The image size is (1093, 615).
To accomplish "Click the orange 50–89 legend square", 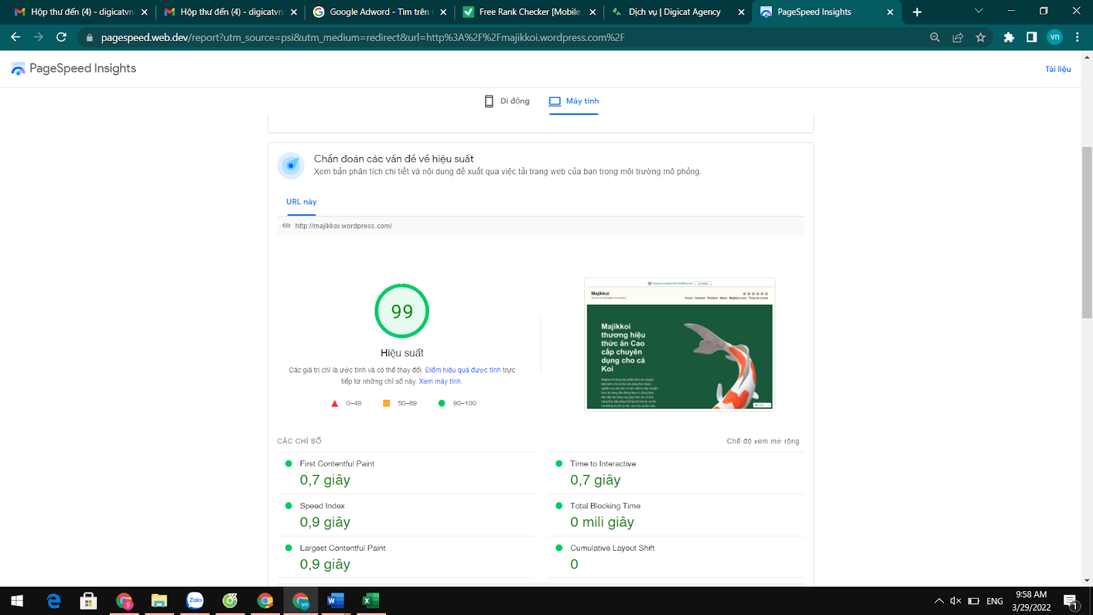I will click(x=387, y=403).
